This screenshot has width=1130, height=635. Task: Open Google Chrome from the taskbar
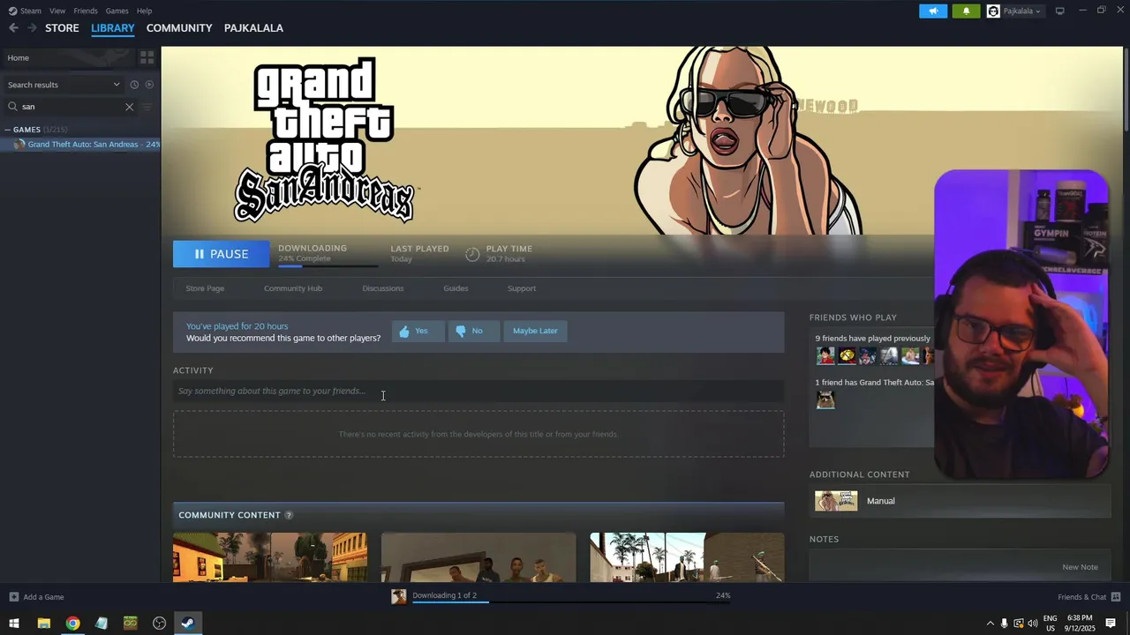tap(72, 624)
